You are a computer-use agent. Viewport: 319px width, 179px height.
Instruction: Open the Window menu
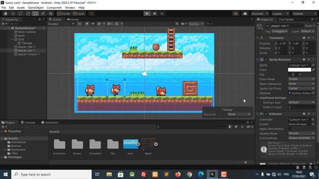tap(70, 8)
